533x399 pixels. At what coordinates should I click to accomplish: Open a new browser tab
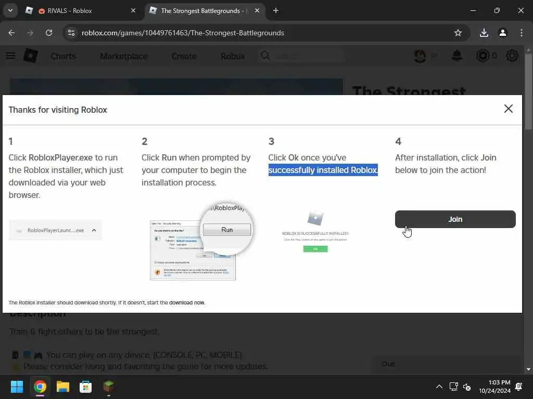(x=276, y=11)
